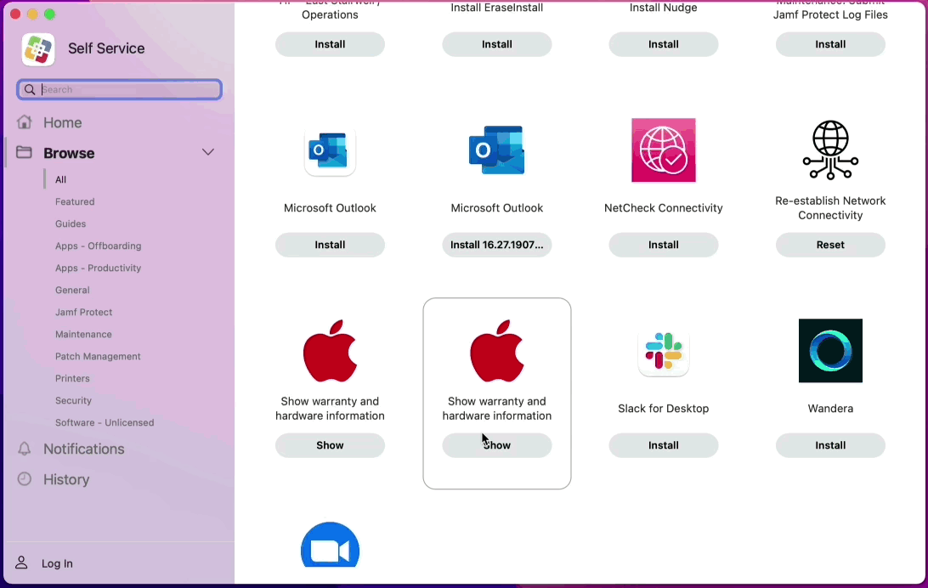Click Reset for Re-establish Network Connectivity
This screenshot has height=588, width=928.
point(830,245)
